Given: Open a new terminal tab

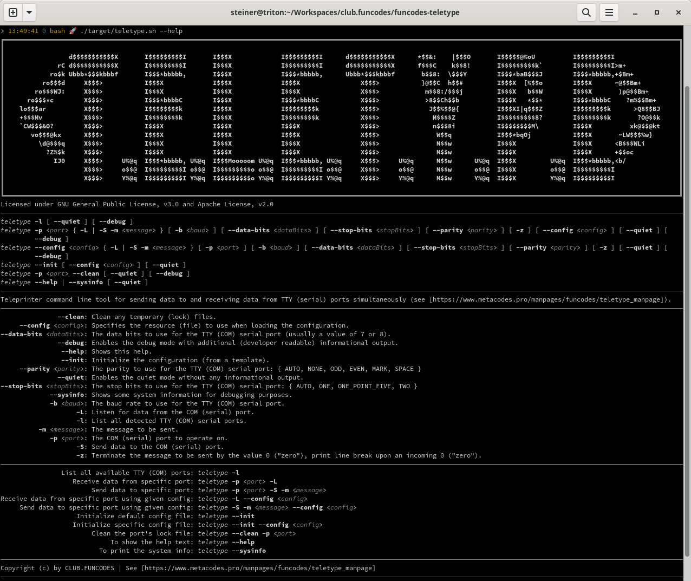Looking at the screenshot, I should pyautogui.click(x=13, y=12).
